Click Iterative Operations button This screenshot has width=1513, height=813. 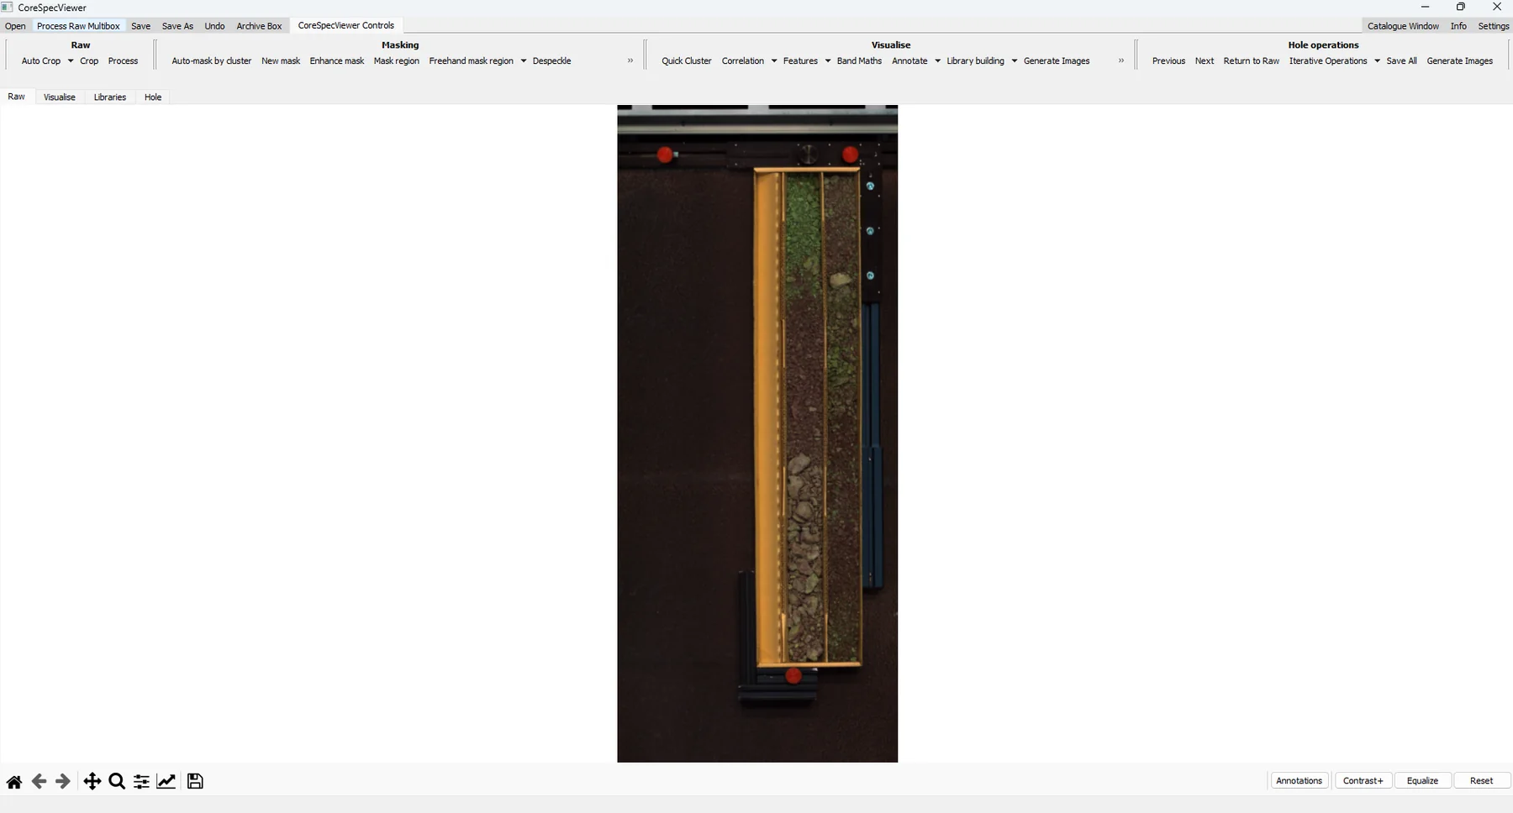click(1328, 61)
